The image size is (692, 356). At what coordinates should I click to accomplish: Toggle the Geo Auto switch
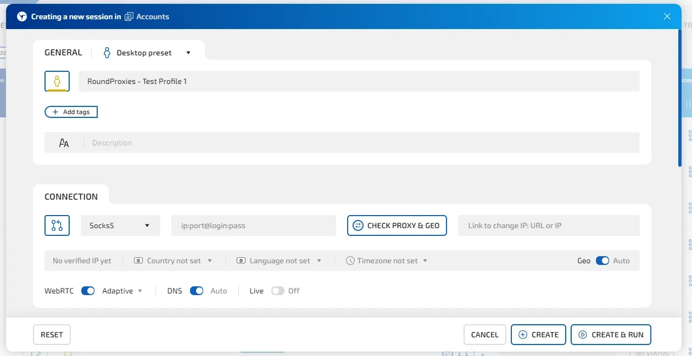click(x=602, y=261)
